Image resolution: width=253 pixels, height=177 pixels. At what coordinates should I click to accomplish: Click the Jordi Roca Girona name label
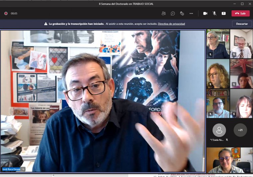pos(11,169)
